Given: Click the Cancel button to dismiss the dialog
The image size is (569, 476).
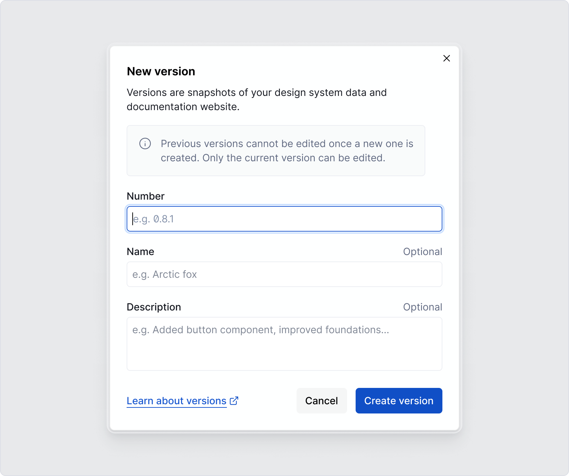Looking at the screenshot, I should 321,400.
